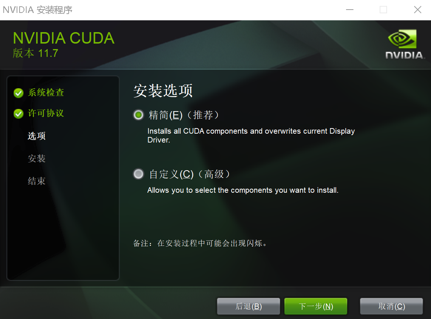Click the green checkmark beside 许可协议

pyautogui.click(x=18, y=114)
